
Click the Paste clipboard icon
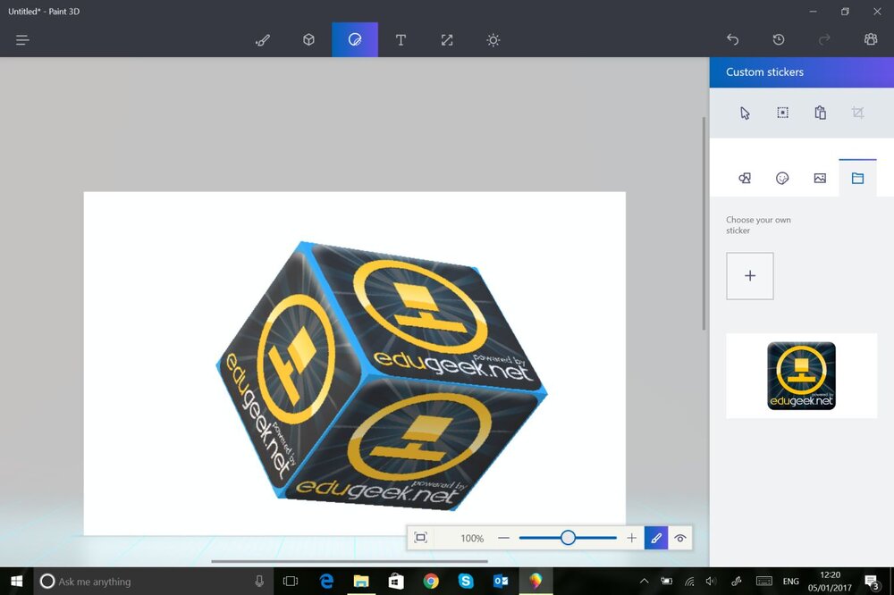pos(821,113)
